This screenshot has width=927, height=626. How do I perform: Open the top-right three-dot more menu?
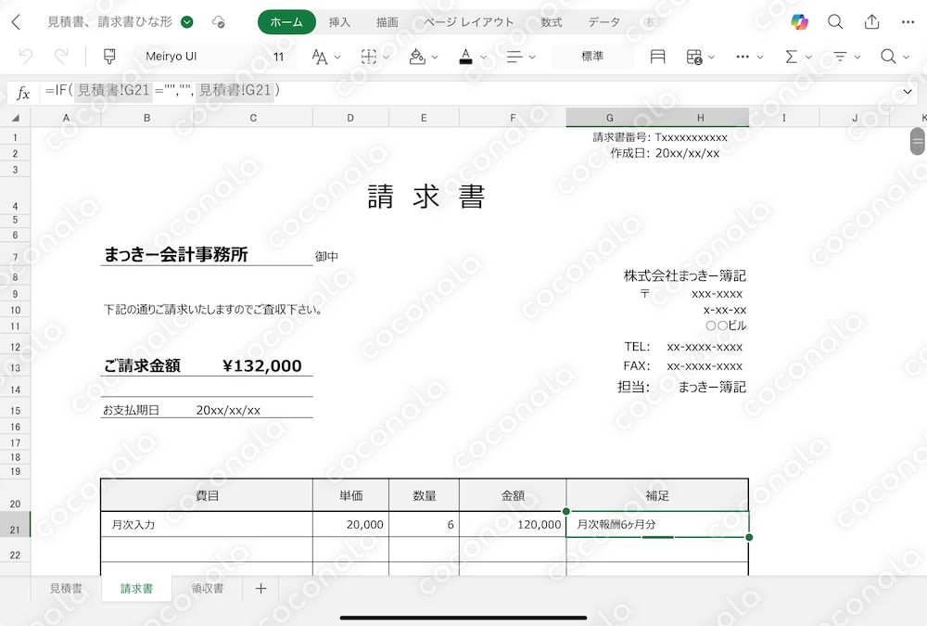(908, 22)
